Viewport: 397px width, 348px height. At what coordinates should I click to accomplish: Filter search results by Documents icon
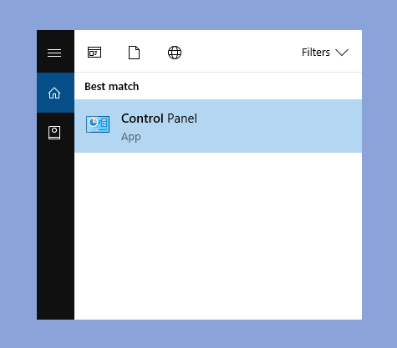pos(134,53)
